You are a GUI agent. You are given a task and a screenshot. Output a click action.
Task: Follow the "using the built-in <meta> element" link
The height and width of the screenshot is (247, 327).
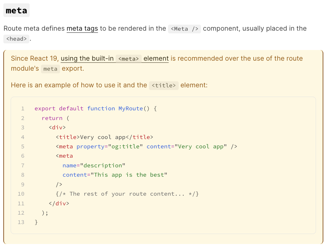point(88,58)
